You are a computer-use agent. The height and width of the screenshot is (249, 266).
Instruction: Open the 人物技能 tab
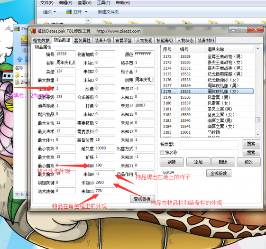(x=144, y=41)
